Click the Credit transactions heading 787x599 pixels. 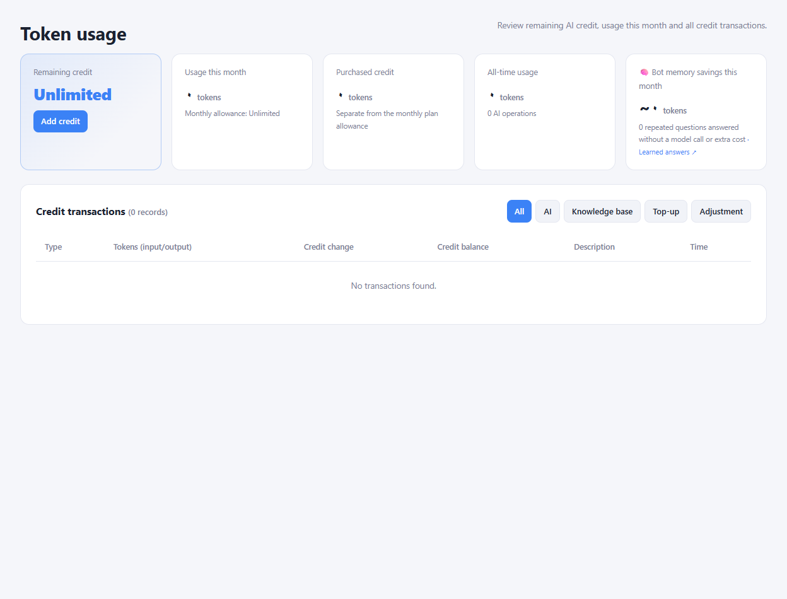(x=81, y=211)
